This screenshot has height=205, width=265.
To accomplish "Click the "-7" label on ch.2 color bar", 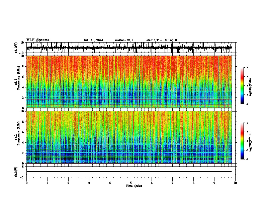I will coord(247,159).
